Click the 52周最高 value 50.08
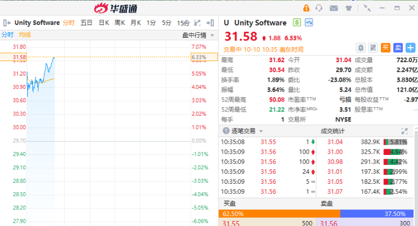 (x=276, y=99)
